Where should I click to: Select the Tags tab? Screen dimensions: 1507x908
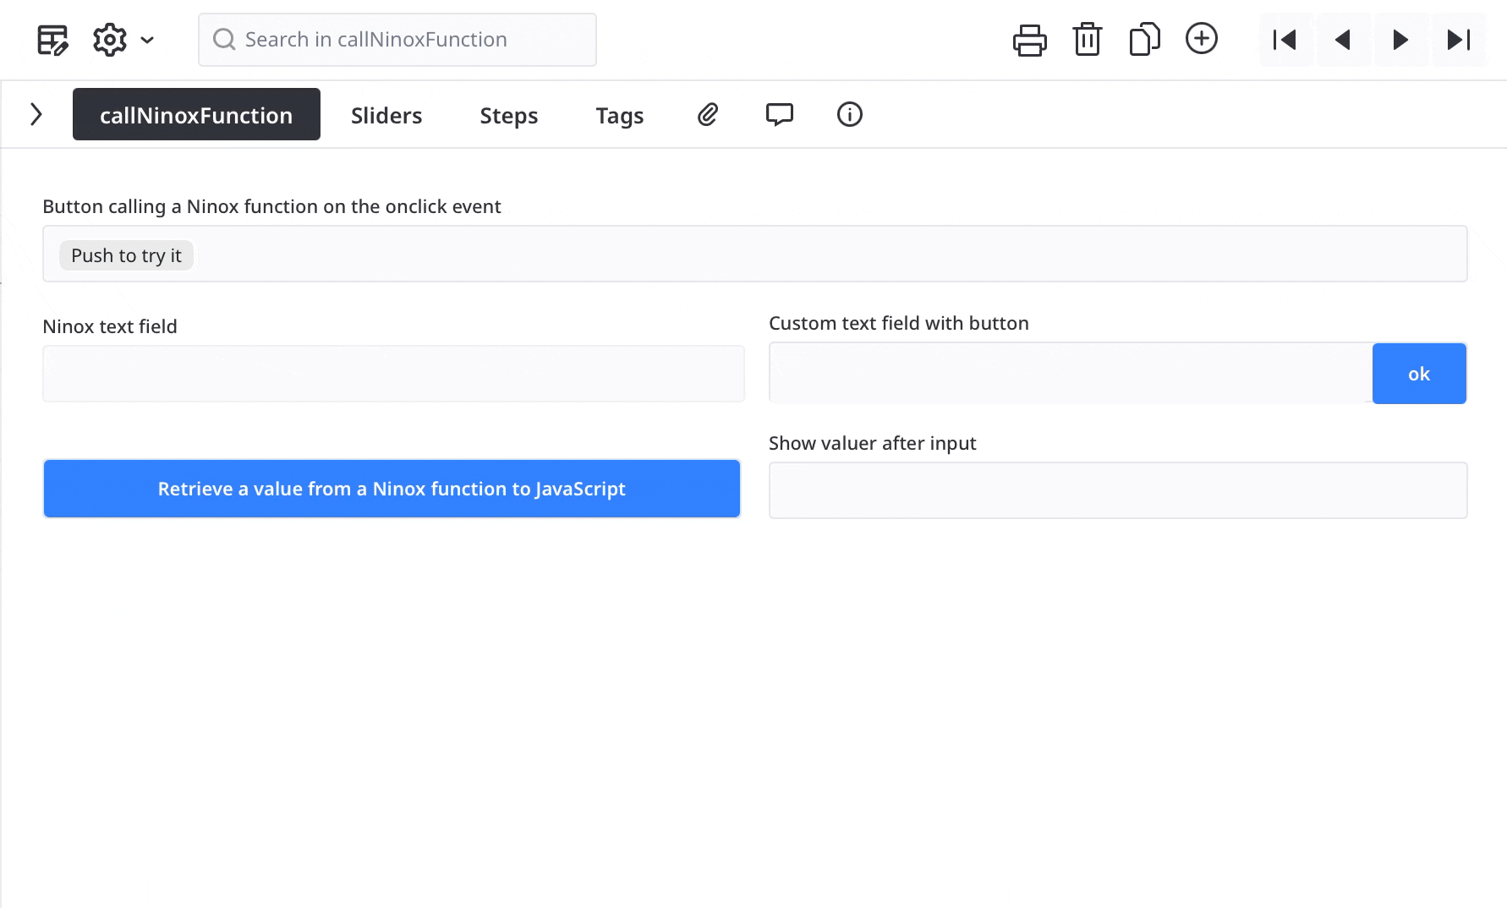620,115
